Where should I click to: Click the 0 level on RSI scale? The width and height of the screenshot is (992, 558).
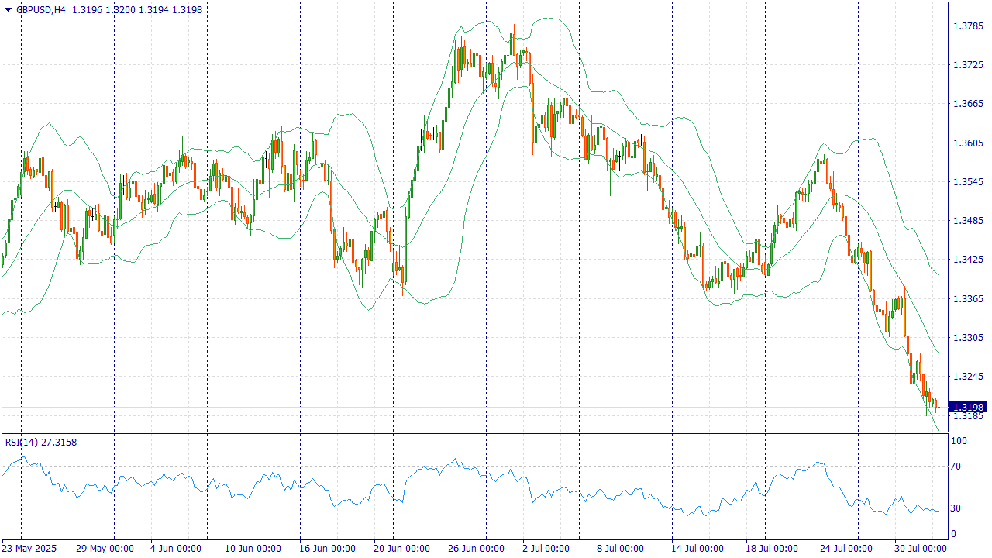coord(954,534)
